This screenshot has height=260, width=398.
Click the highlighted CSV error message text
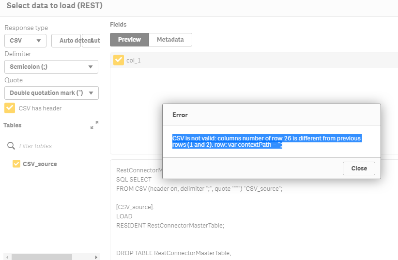click(266, 142)
